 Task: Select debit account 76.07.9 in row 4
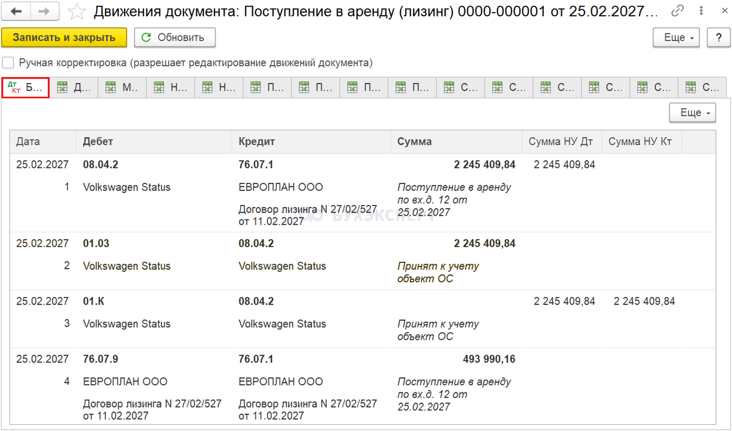coord(101,359)
